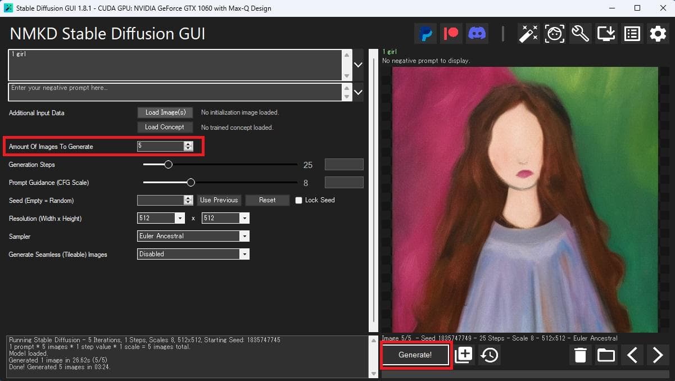Open the resolution width dropdown
675x381 pixels.
pyautogui.click(x=180, y=219)
